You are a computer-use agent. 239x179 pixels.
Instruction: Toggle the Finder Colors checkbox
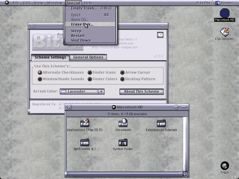click(90, 79)
